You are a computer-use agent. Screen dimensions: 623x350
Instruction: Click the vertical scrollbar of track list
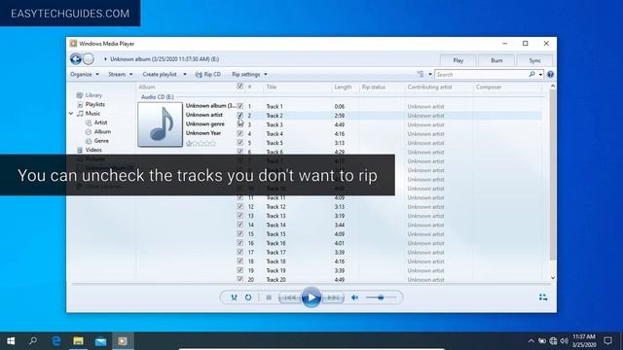point(553,175)
